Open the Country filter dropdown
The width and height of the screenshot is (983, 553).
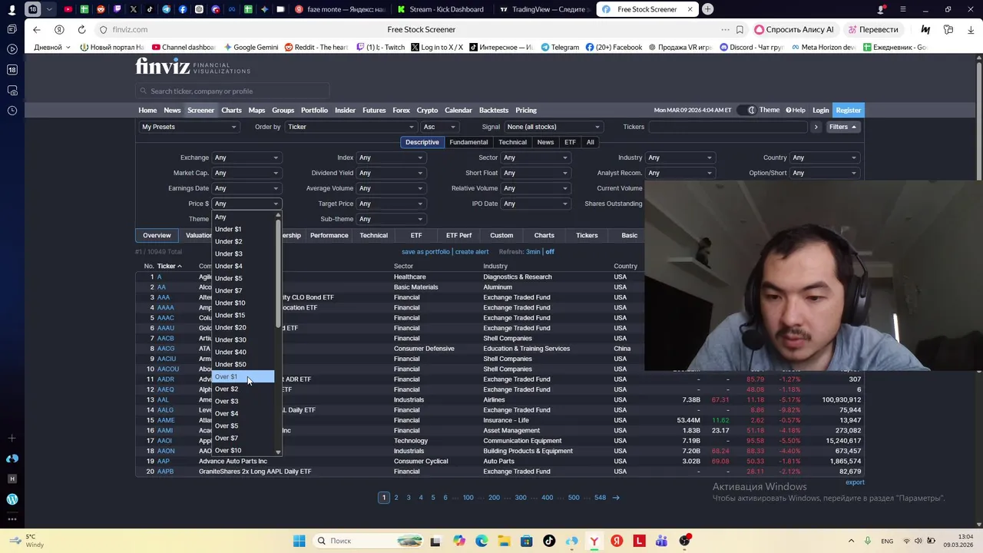tap(824, 157)
